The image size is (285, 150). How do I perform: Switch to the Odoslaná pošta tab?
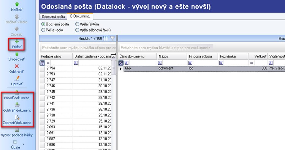[x=53, y=17]
